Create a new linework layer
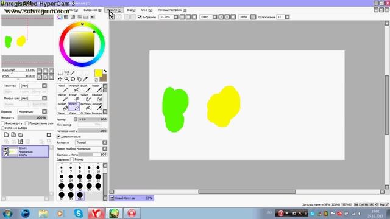This screenshot has height=219, width=390. coord(13,134)
